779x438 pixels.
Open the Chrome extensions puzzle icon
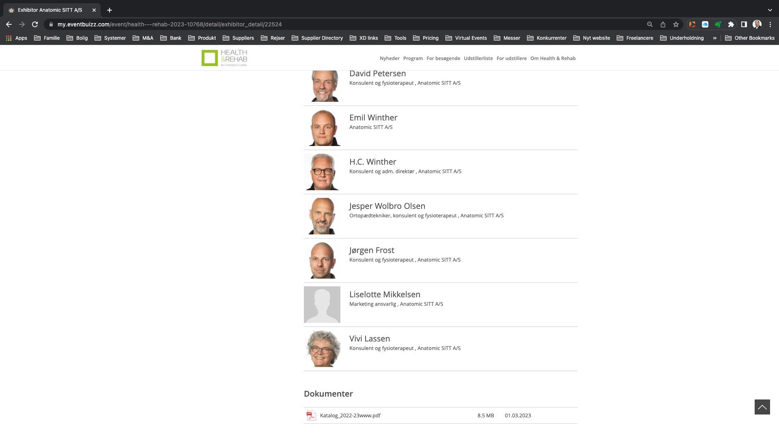tap(731, 24)
